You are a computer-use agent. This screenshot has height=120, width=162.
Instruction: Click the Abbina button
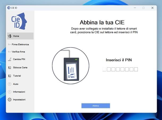click(x=96, y=106)
